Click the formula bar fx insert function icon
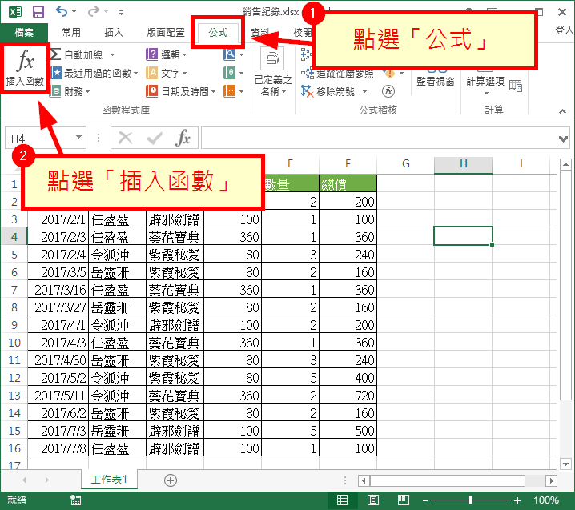Image resolution: width=575 pixels, height=510 pixels. click(183, 138)
